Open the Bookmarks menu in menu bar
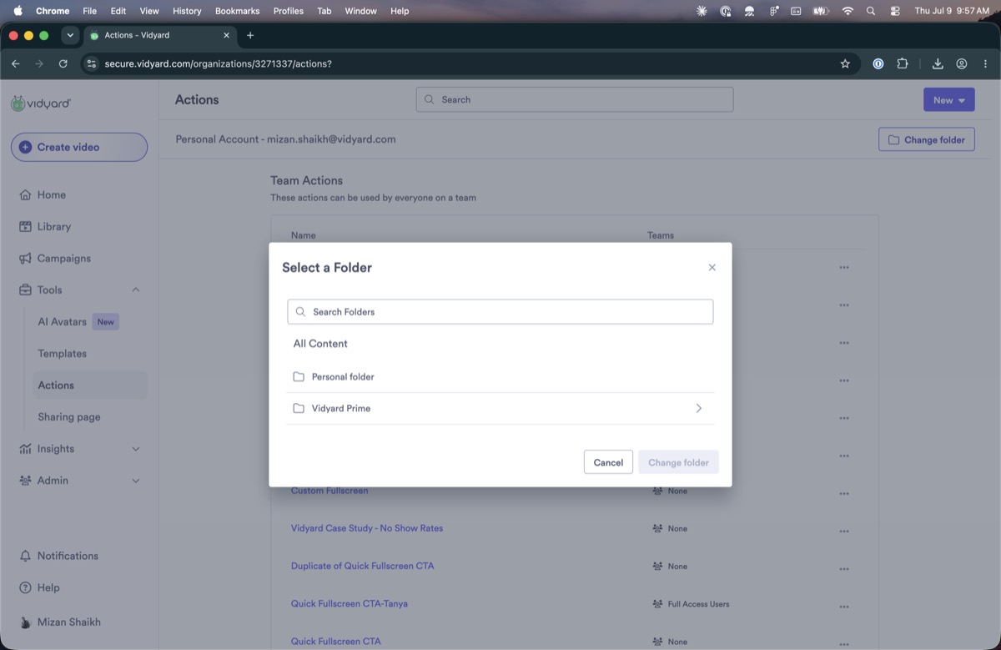This screenshot has width=1001, height=650. [237, 11]
